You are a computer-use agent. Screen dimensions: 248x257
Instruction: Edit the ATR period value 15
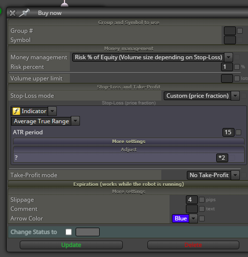(x=228, y=132)
